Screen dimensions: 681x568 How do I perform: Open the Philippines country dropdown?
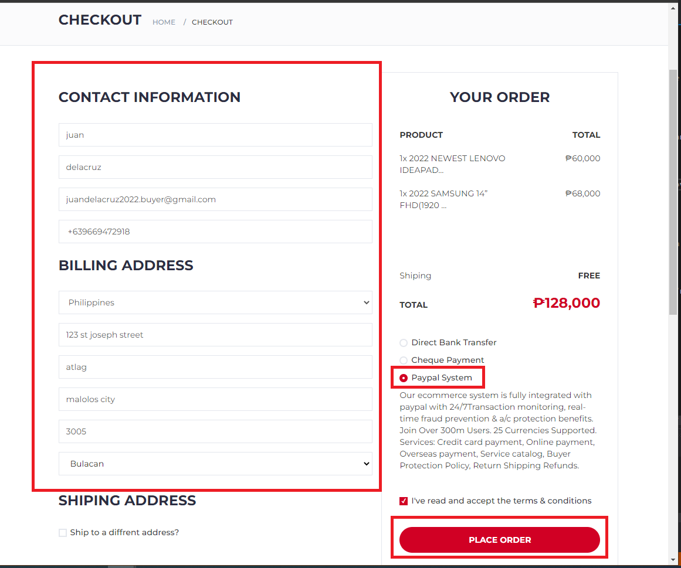pyautogui.click(x=215, y=302)
